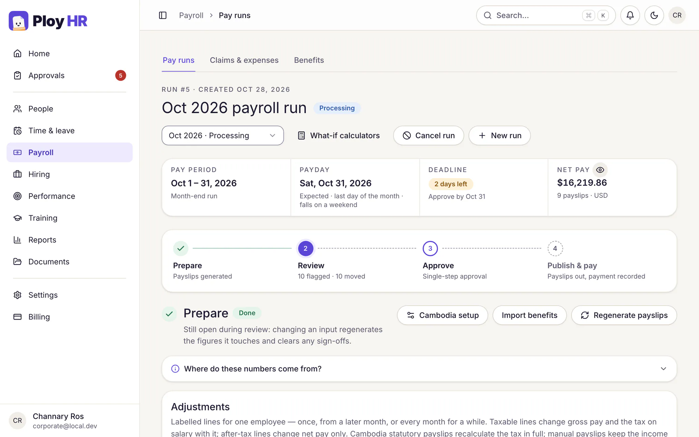This screenshot has height=437, width=699.
Task: Open the Oct 2026 · Processing dropdown
Action: (x=223, y=136)
